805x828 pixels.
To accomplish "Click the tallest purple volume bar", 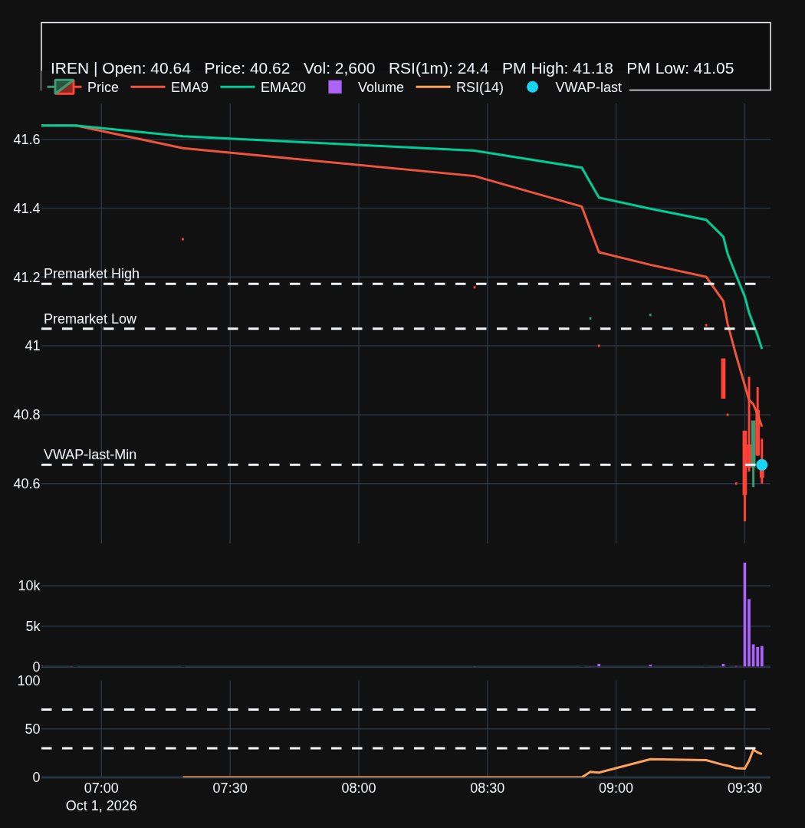I will point(744,614).
